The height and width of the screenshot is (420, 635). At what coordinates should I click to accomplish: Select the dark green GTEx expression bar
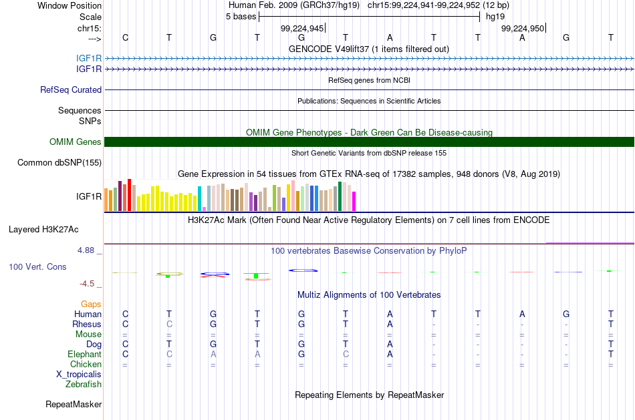[x=340, y=196]
